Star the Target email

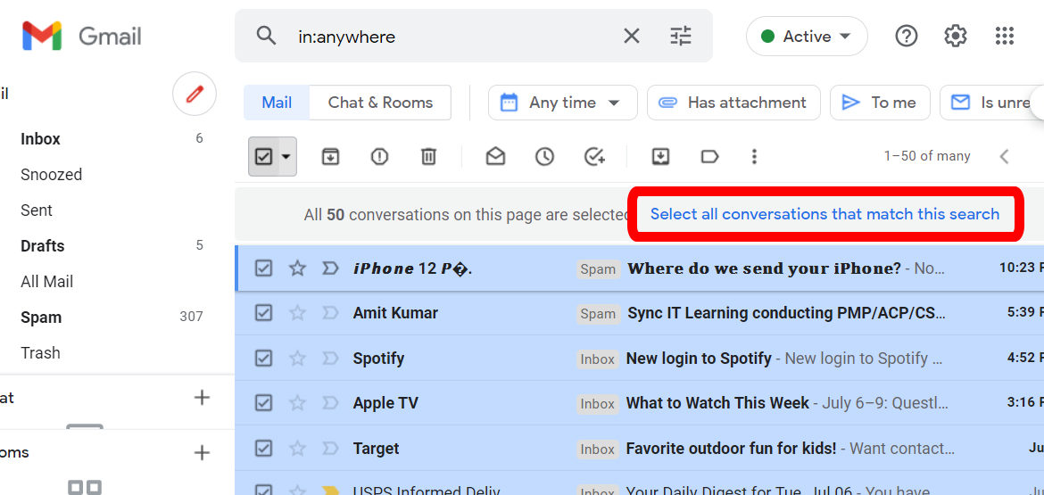297,449
